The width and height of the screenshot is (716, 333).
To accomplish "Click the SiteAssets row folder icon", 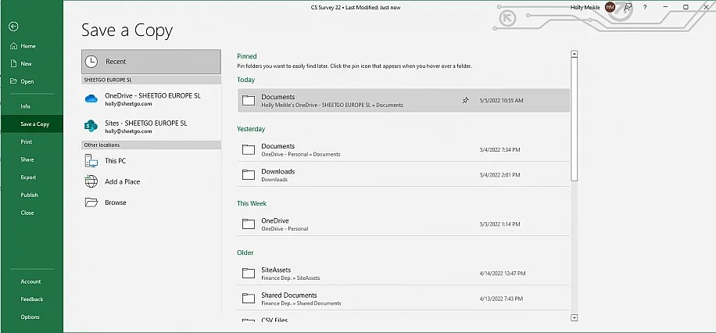I will (x=249, y=273).
